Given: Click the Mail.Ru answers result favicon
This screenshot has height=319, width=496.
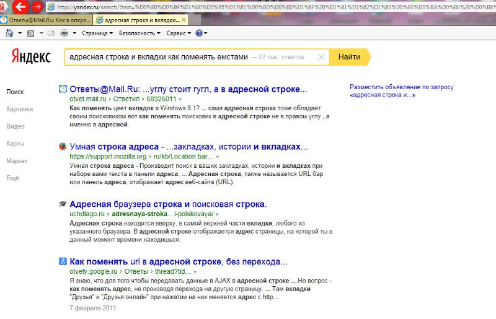Looking at the screenshot, I should click(63, 89).
